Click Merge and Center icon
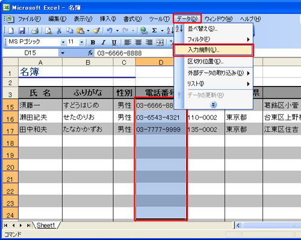Screen dimensions: 301x240 pos(160,43)
